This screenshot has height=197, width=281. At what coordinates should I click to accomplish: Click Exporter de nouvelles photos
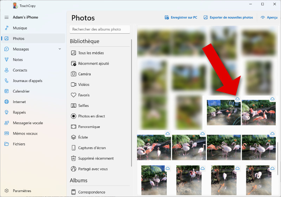(228, 17)
